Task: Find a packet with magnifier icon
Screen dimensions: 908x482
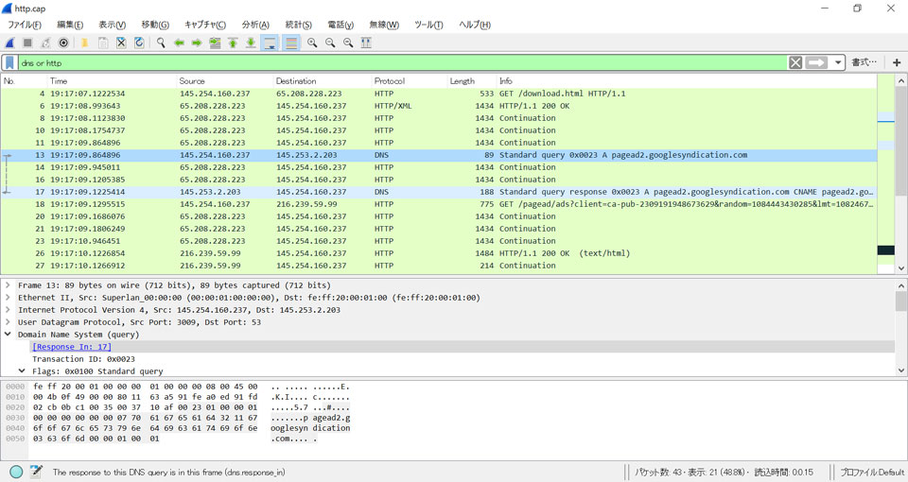Action: click(161, 43)
